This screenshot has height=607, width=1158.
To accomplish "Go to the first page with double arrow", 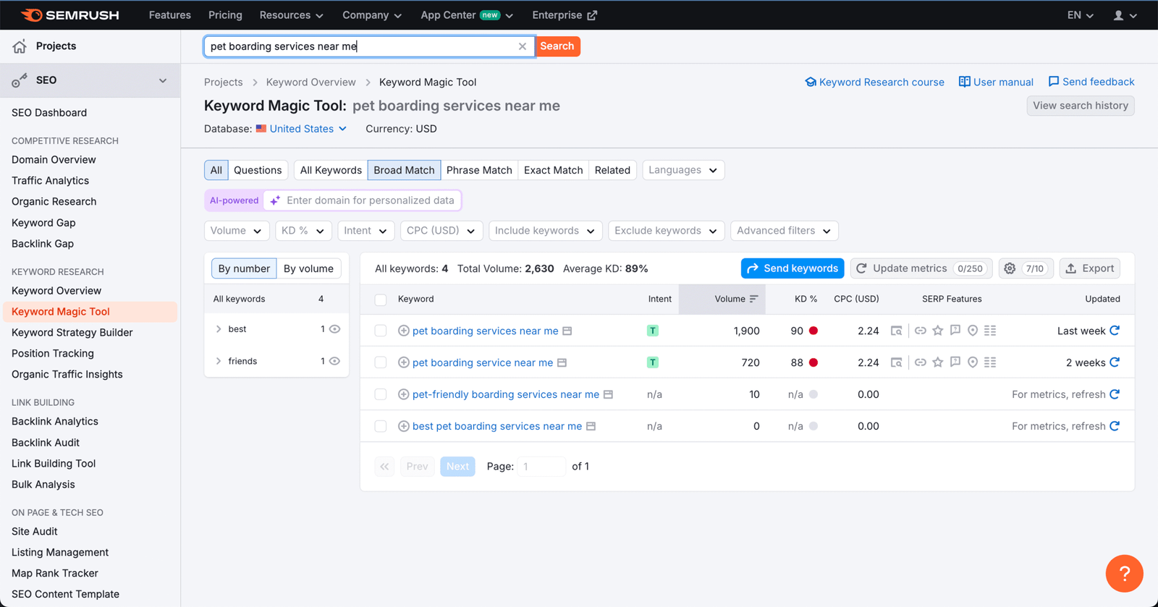I will pos(384,467).
